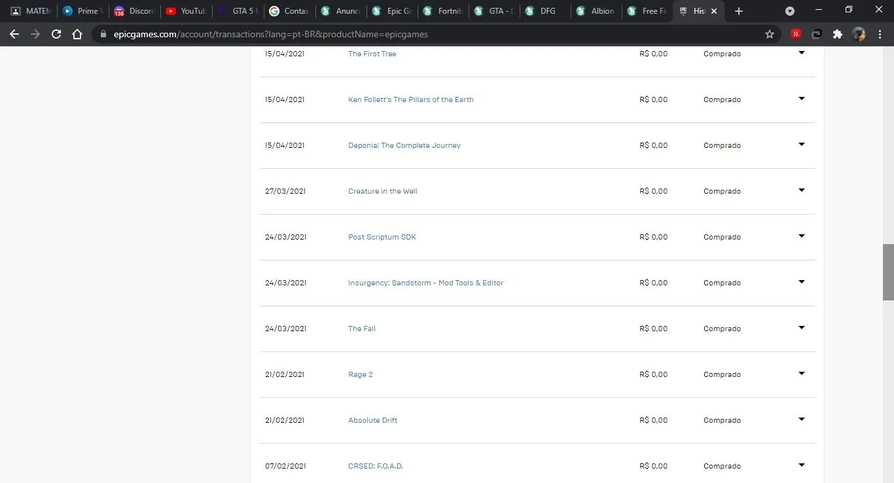The width and height of the screenshot is (894, 483).
Task: Switch to the Free Fi tab
Action: (647, 11)
